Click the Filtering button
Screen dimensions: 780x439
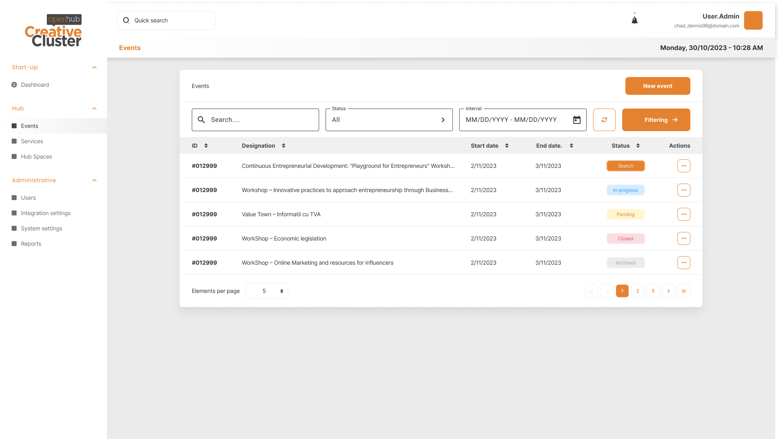[x=656, y=120]
